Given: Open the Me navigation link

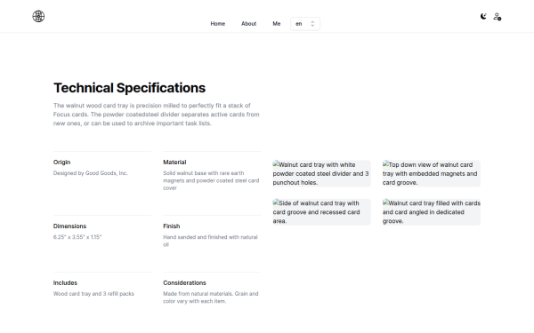Looking at the screenshot, I should [x=277, y=24].
